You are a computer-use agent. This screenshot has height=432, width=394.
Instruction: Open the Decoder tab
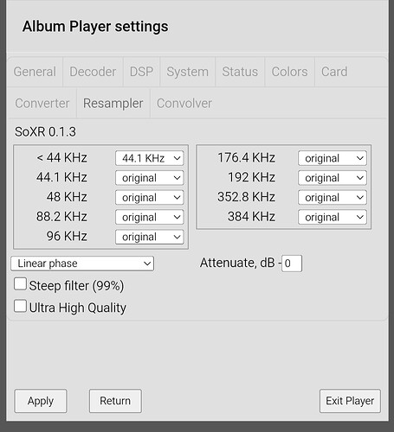tap(93, 72)
